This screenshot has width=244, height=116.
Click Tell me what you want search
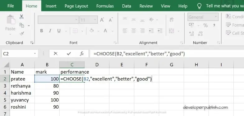(225, 6)
